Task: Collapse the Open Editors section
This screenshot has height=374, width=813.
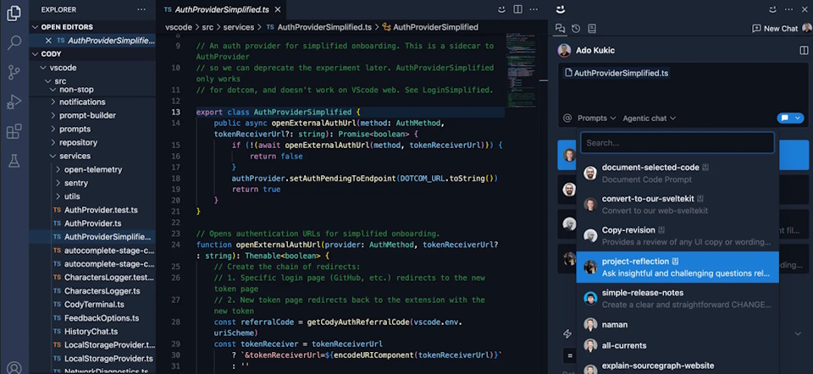Action: tap(92, 27)
